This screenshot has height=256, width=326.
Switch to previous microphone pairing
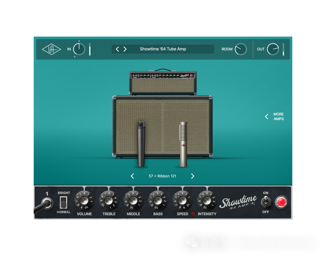point(132,176)
